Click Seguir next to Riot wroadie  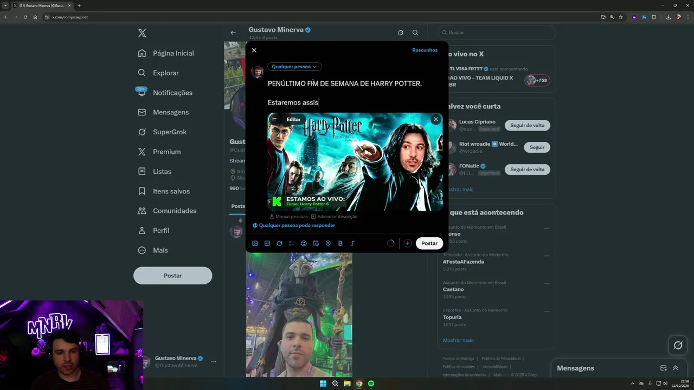tap(537, 147)
